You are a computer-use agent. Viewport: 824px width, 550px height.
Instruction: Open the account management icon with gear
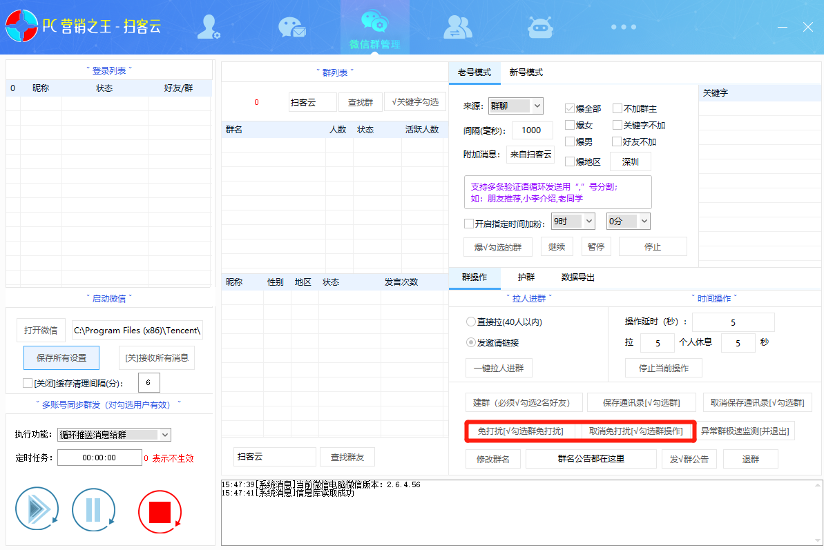[208, 27]
